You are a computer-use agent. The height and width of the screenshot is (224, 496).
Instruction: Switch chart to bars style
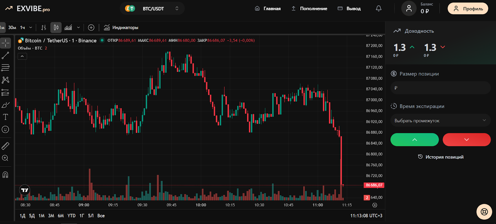44,28
